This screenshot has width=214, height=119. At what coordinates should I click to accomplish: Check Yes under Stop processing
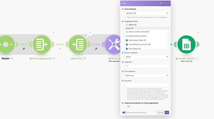click(x=125, y=106)
